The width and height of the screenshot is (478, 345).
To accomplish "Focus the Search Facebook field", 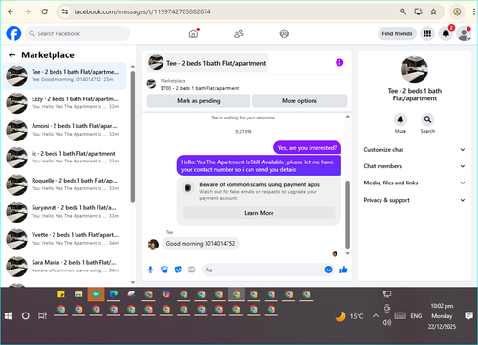I will [x=77, y=33].
